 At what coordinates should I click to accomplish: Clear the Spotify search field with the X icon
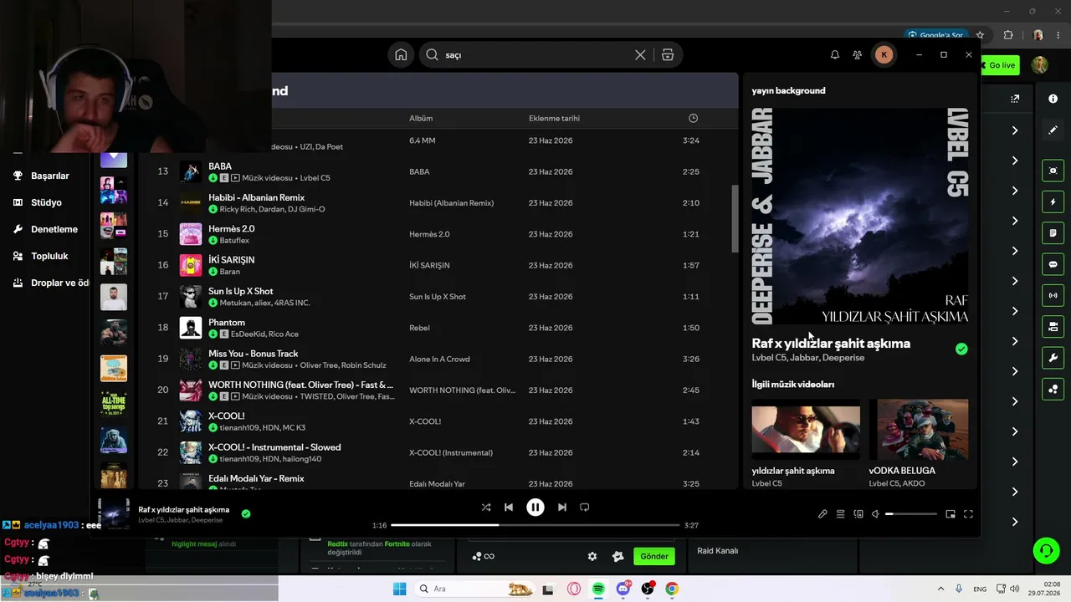click(640, 55)
